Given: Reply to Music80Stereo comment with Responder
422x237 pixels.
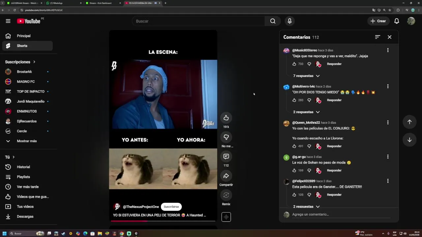Looking at the screenshot, I should coord(334,64).
